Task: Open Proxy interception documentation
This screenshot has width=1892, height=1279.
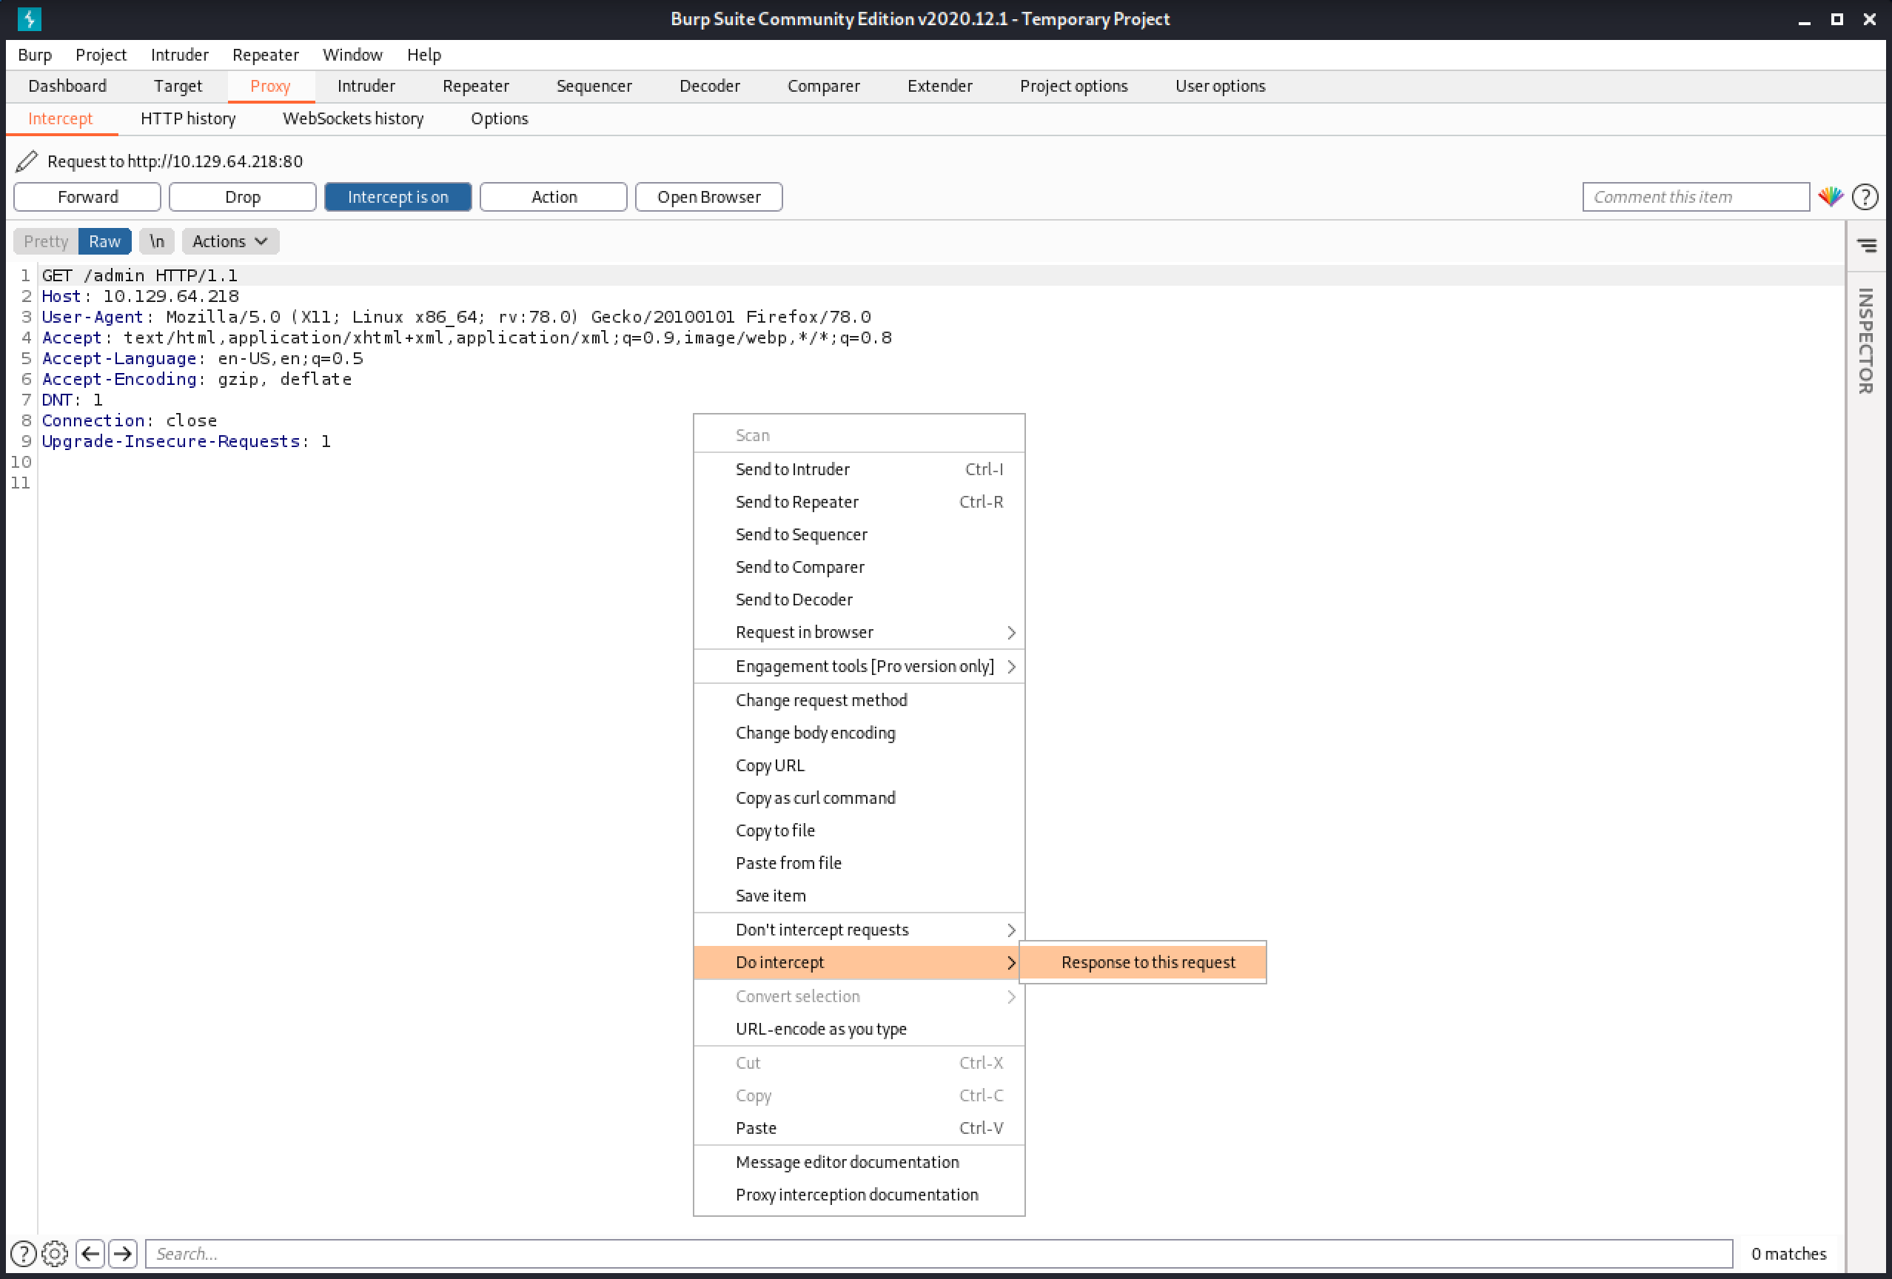Action: pos(858,1195)
